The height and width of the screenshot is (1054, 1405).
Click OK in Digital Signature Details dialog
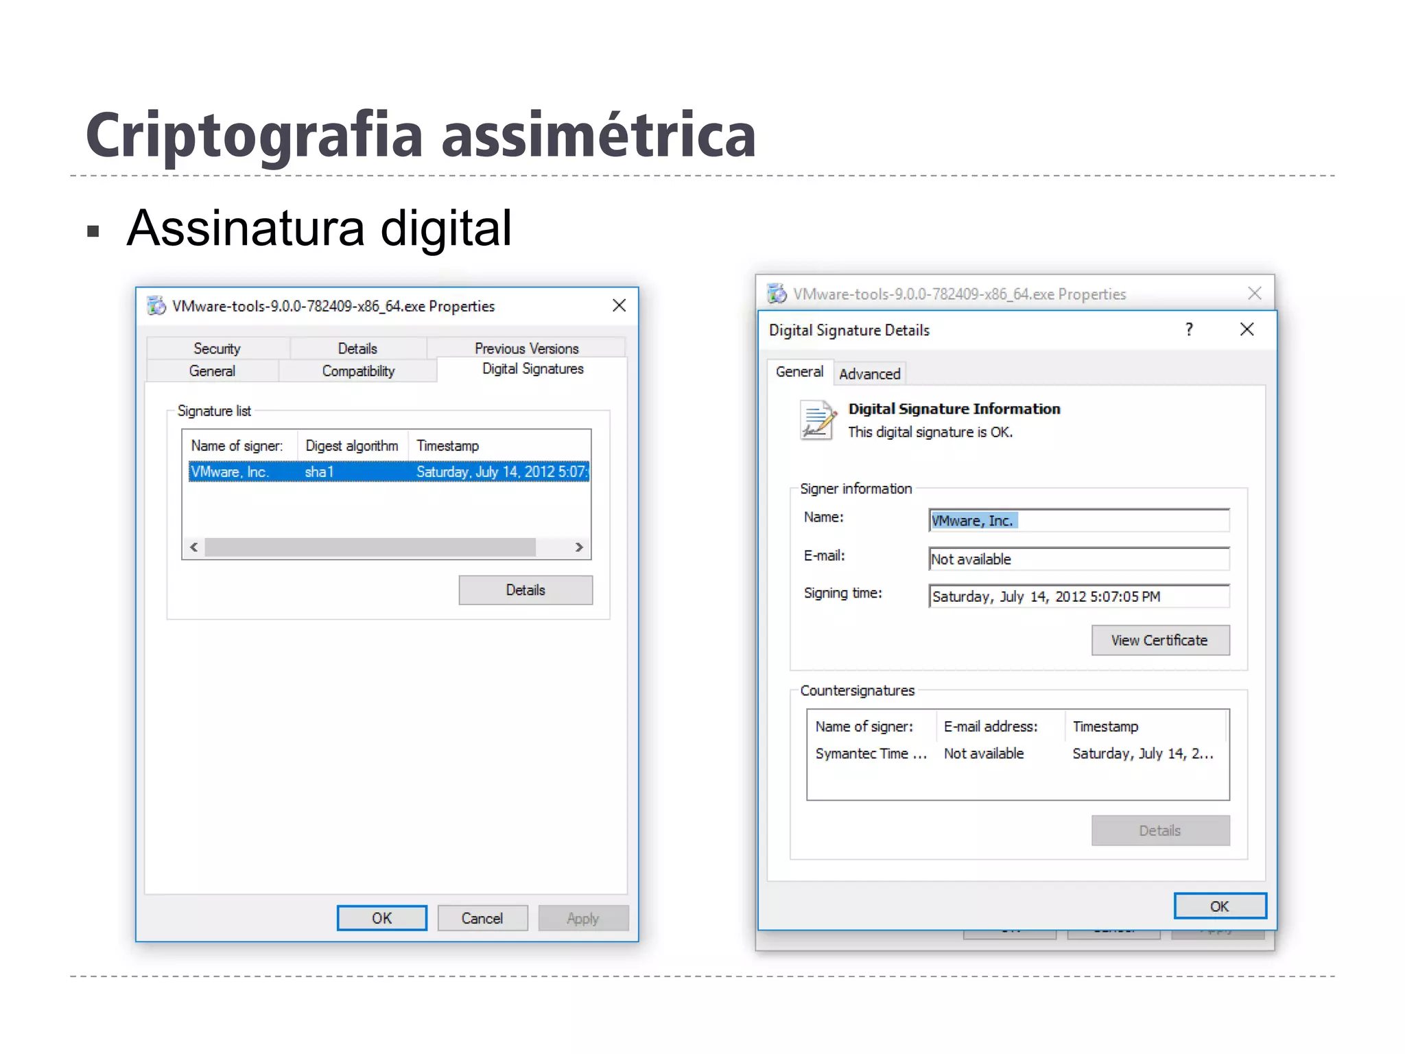coord(1220,906)
